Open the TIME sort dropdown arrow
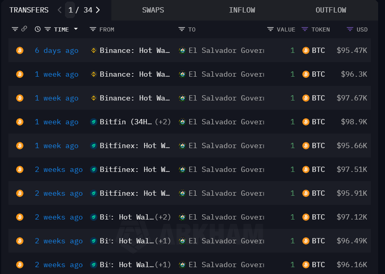Image resolution: width=385 pixels, height=274 pixels. [x=75, y=29]
